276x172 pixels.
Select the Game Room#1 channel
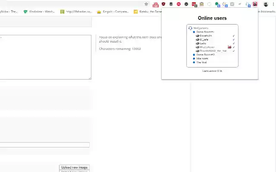click(x=205, y=32)
